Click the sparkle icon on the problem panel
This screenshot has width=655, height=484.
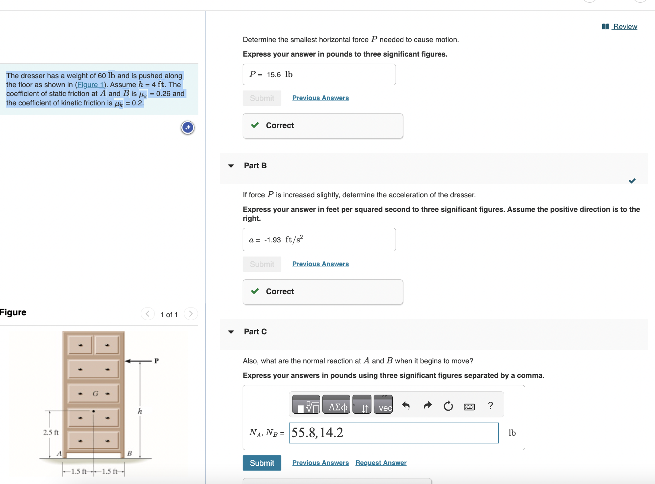[187, 127]
